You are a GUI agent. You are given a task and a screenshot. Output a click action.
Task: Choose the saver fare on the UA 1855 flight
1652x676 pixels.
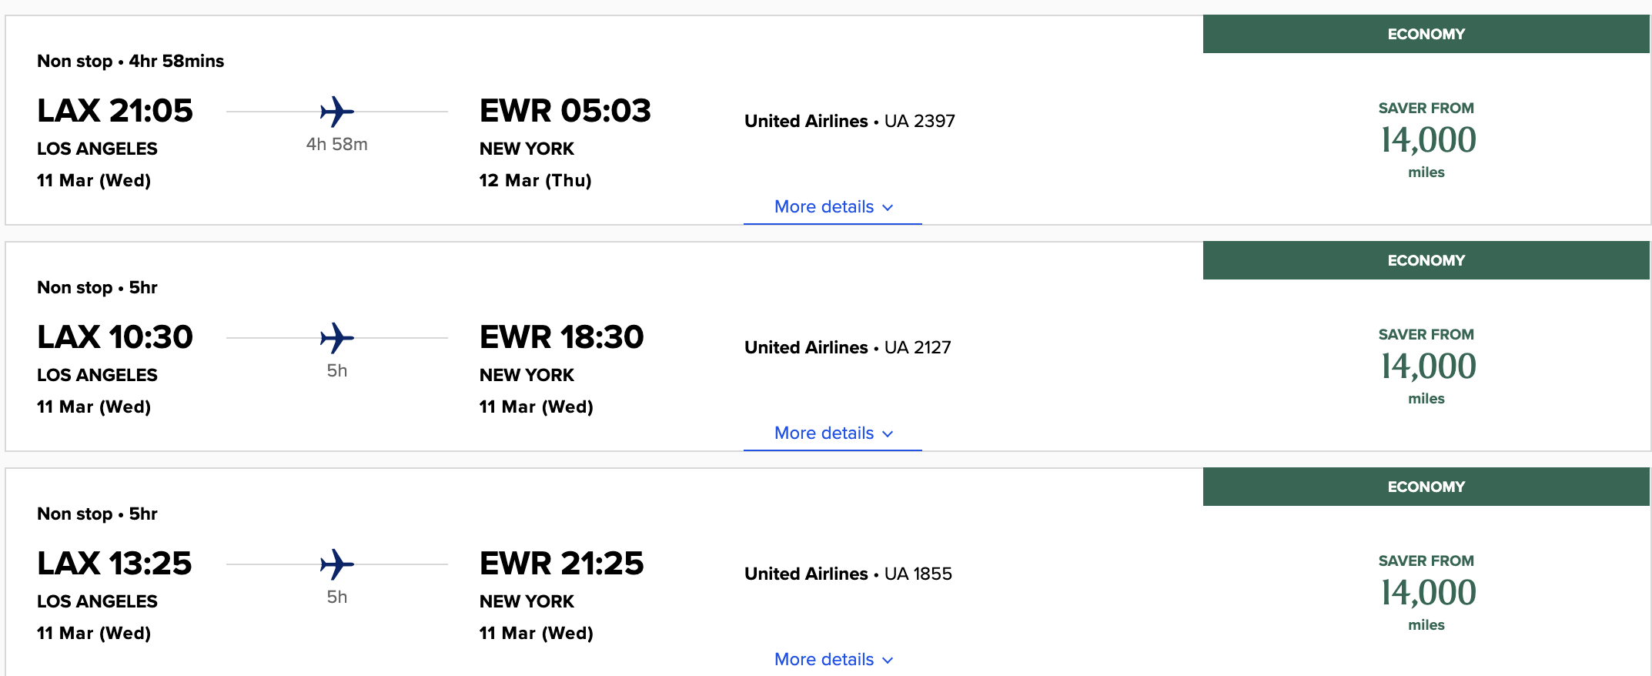pyautogui.click(x=1426, y=593)
